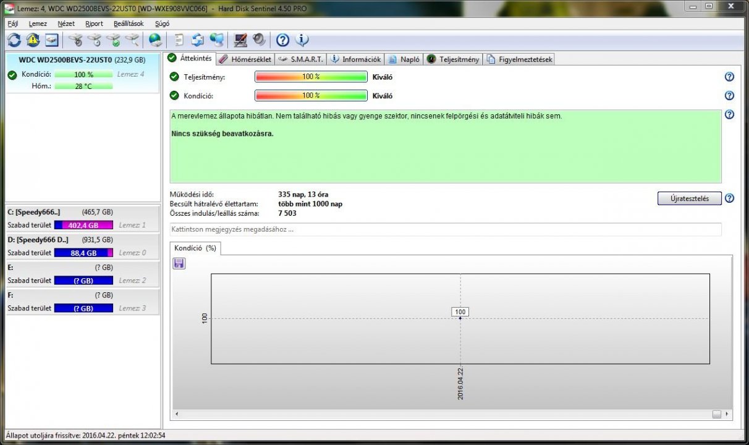Click the graph horizontal scrollbar thumb
Viewport: 749px width, 445px height.
[717, 414]
